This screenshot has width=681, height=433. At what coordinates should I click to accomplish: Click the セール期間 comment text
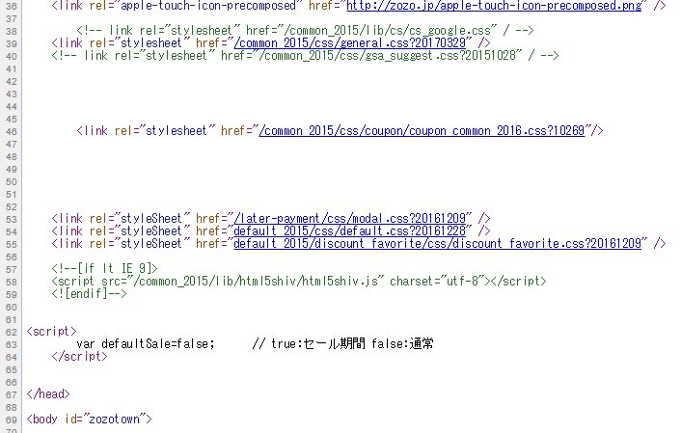[342, 344]
